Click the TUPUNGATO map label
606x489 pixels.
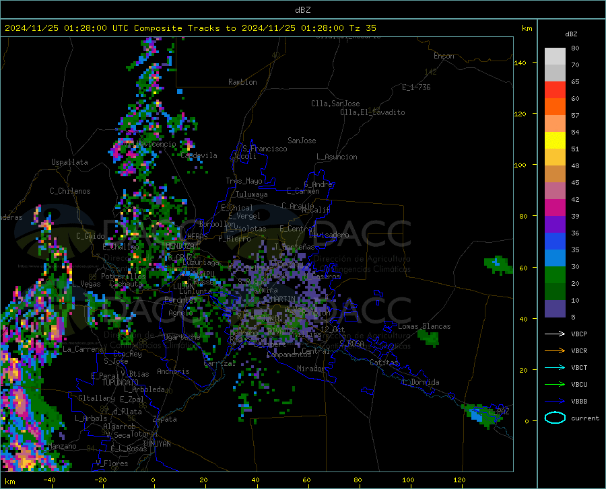coord(121,383)
